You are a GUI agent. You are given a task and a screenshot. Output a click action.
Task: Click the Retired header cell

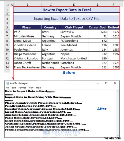113,27
